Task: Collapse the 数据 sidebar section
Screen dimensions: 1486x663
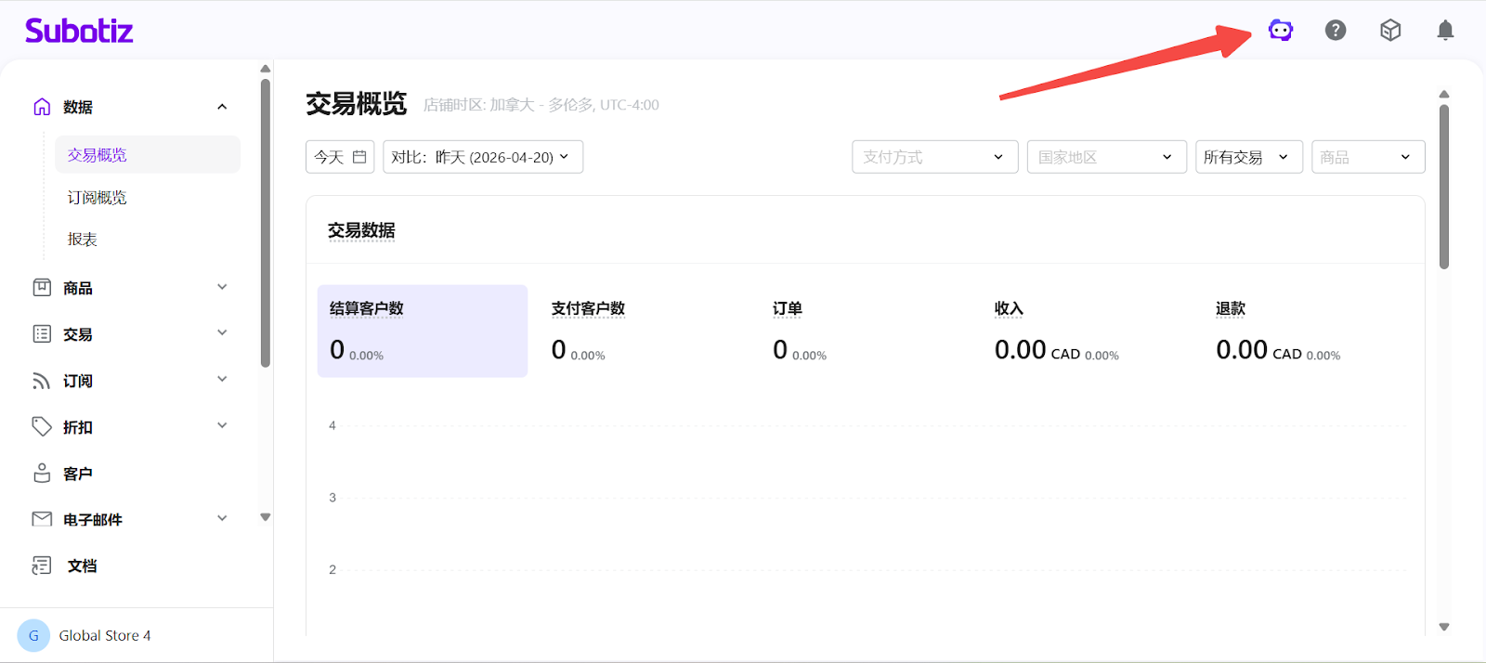Action: pos(222,107)
